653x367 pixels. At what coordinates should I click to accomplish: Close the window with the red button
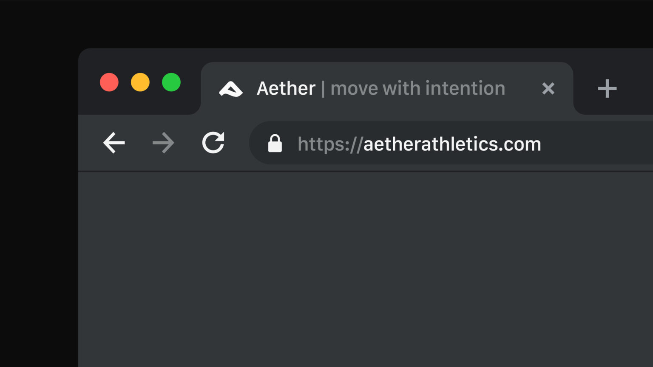109,82
